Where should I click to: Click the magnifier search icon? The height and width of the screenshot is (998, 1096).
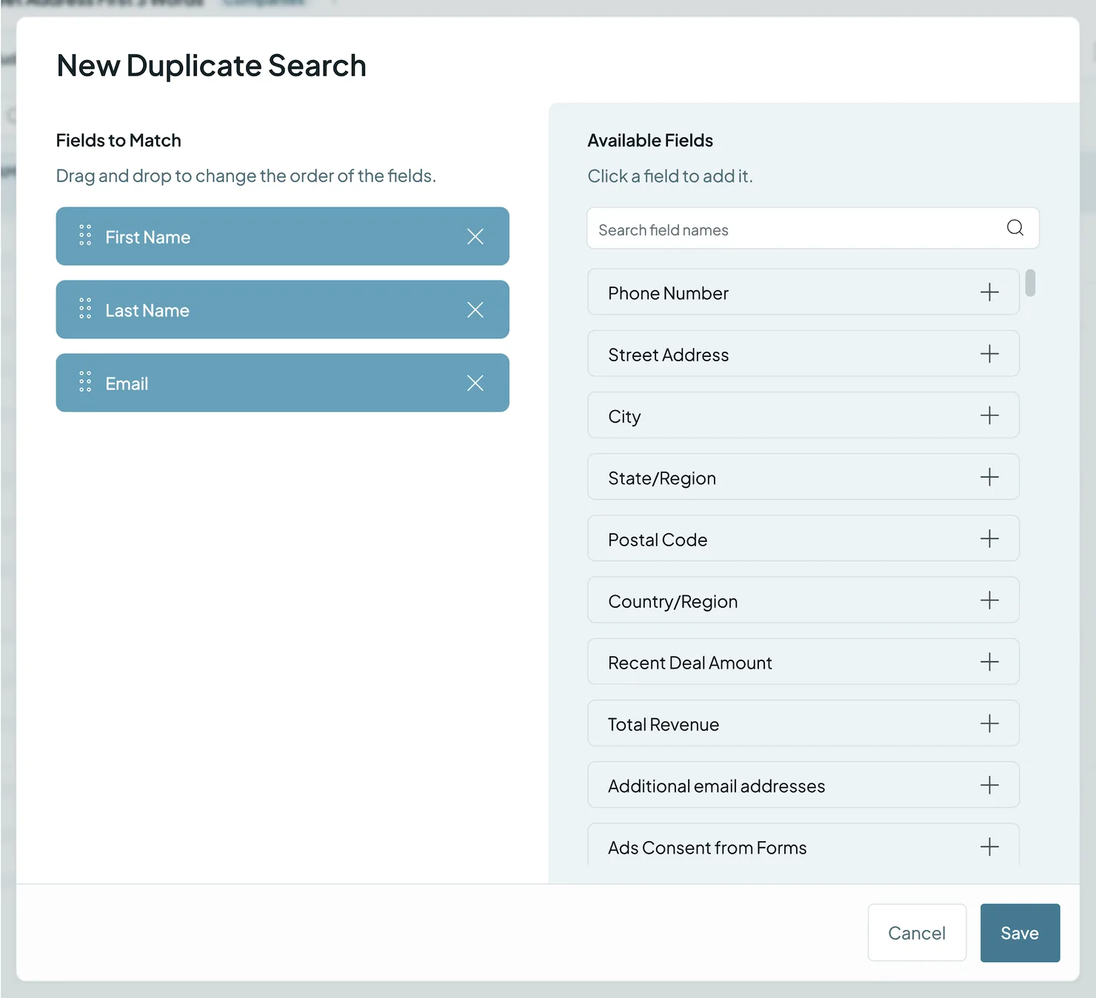(1015, 228)
